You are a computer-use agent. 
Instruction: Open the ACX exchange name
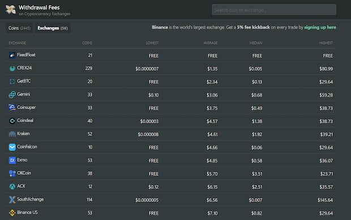tap(21, 186)
